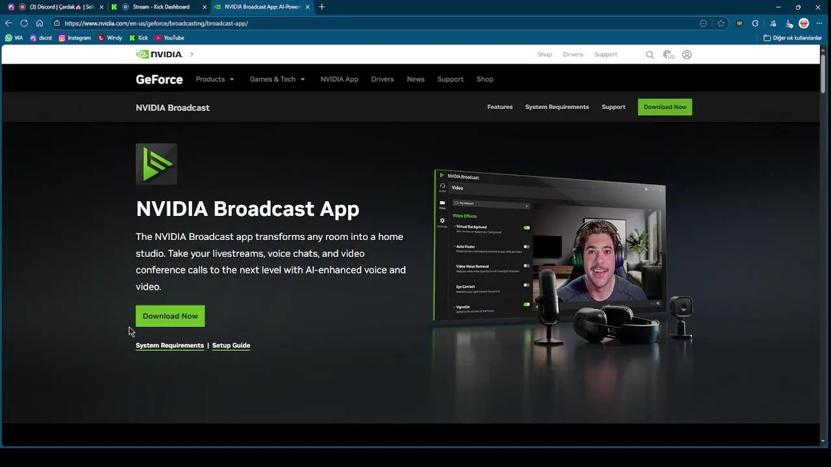This screenshot has width=831, height=467.
Task: Open a new browser tab with plus
Action: click(321, 7)
